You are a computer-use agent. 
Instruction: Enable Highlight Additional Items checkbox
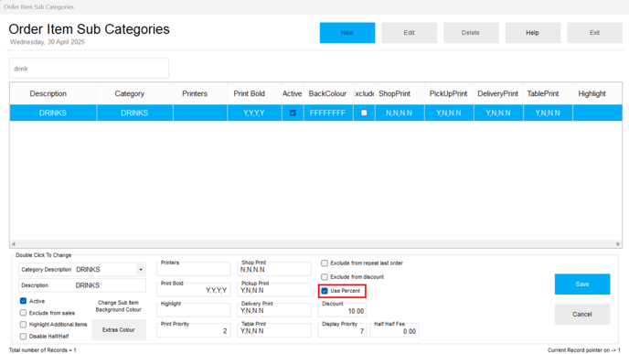[23, 325]
